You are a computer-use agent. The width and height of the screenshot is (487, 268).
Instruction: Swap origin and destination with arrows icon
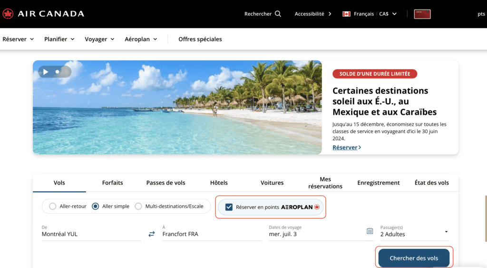[x=152, y=234]
